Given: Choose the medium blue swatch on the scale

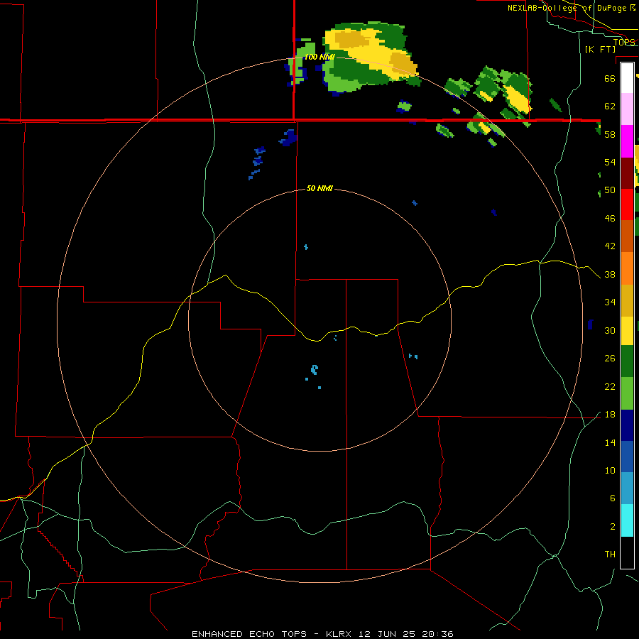Looking at the screenshot, I should [627, 457].
